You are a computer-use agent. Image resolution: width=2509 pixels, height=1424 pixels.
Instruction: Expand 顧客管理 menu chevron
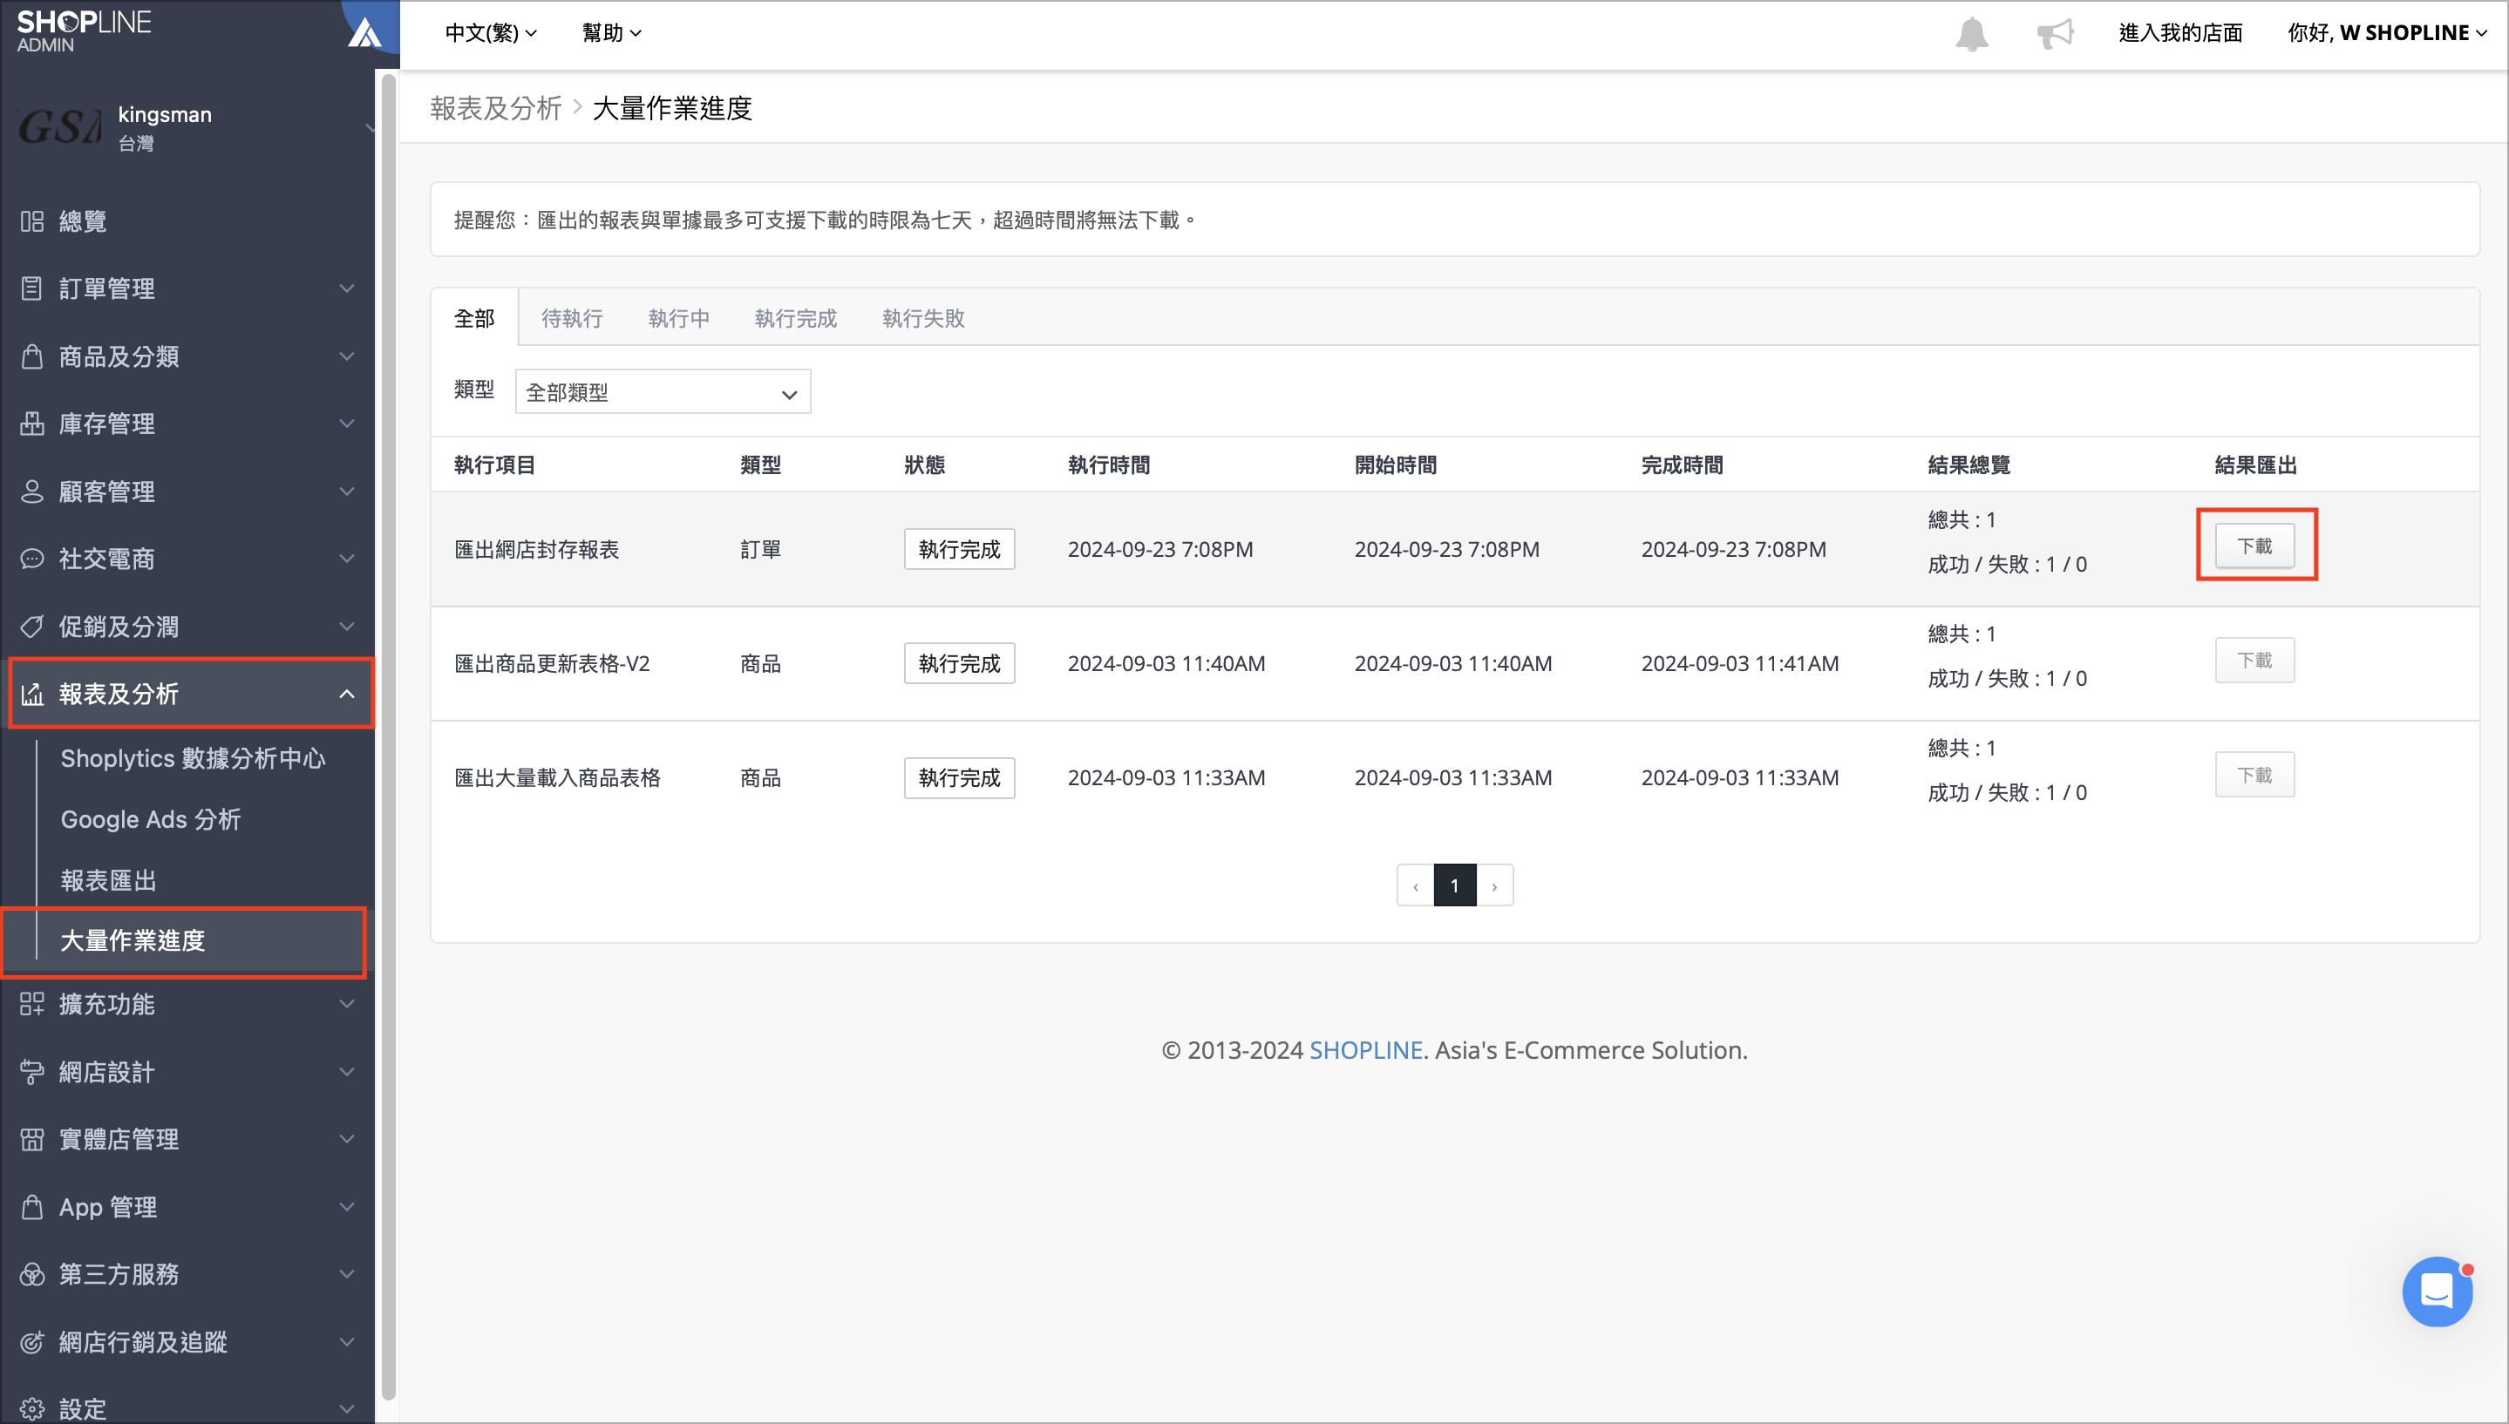(x=347, y=491)
